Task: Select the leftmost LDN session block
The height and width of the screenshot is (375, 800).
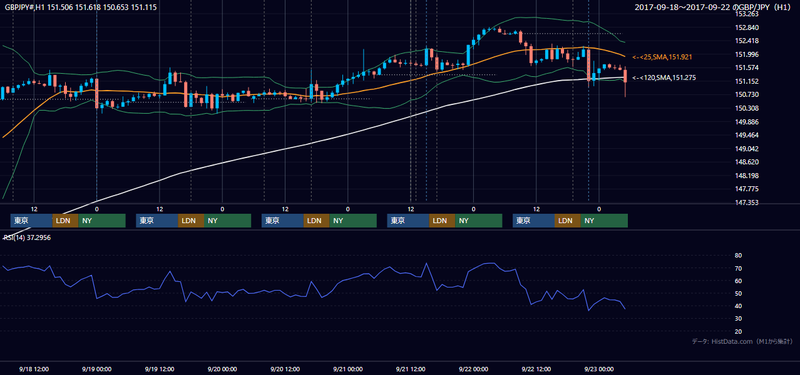Action: coord(65,221)
